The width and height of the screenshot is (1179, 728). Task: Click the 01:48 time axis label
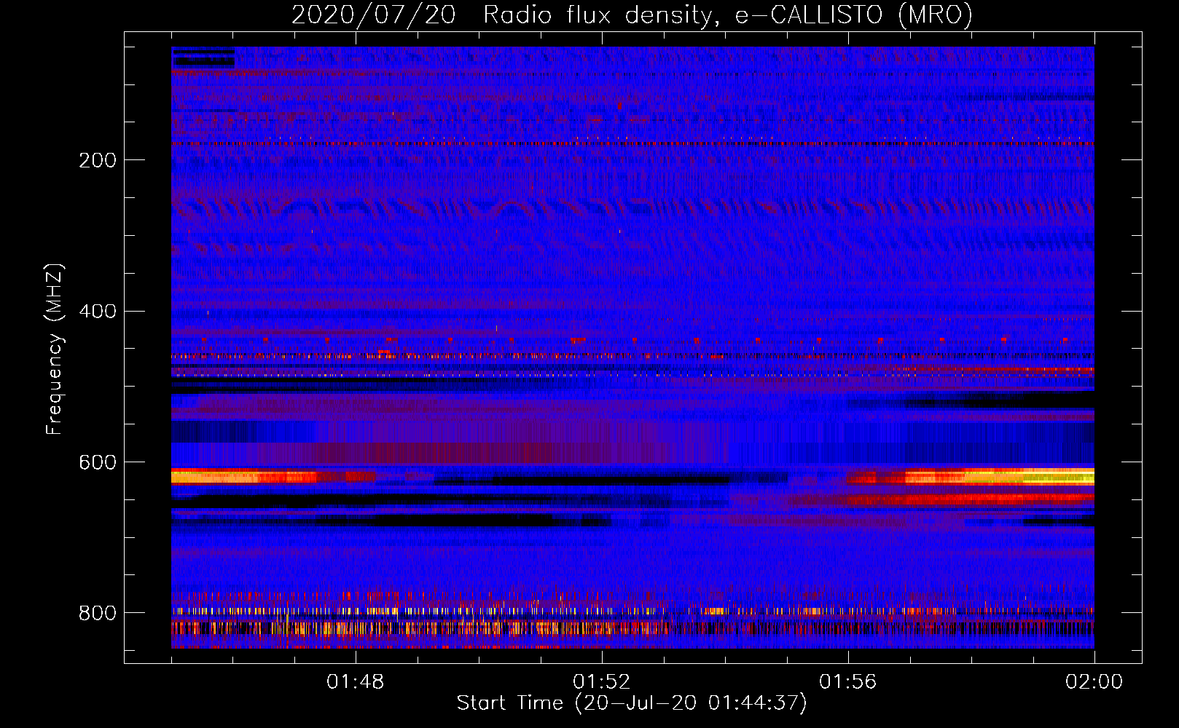(356, 682)
